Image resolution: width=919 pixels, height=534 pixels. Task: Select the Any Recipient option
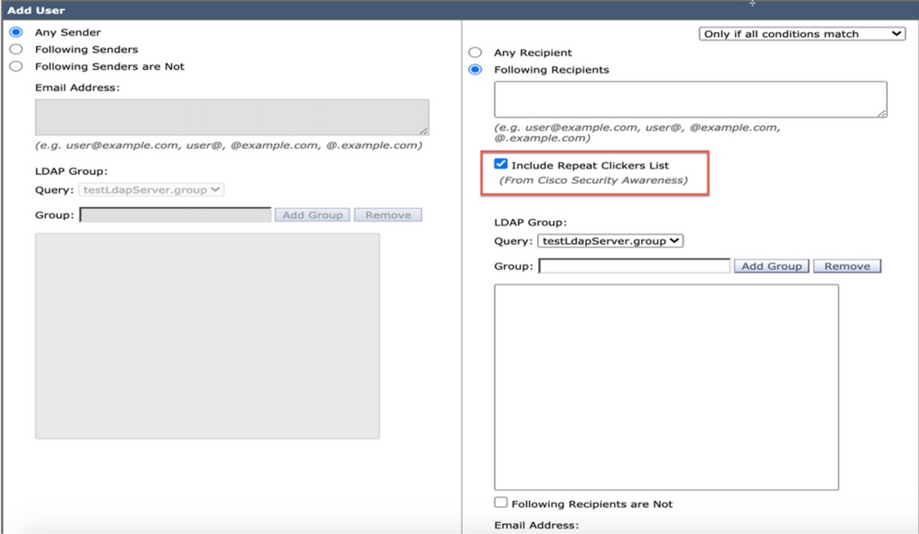click(x=475, y=52)
